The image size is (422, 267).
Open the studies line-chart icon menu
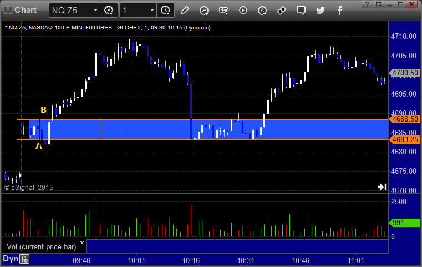[x=204, y=11]
